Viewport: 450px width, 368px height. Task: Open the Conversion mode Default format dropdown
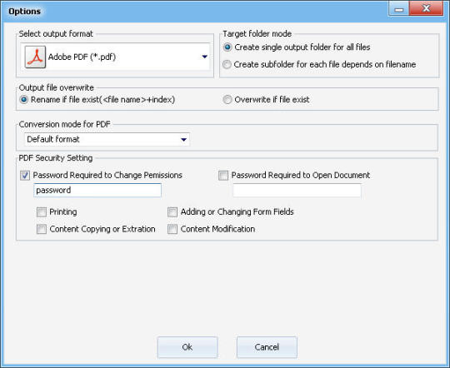click(107, 139)
